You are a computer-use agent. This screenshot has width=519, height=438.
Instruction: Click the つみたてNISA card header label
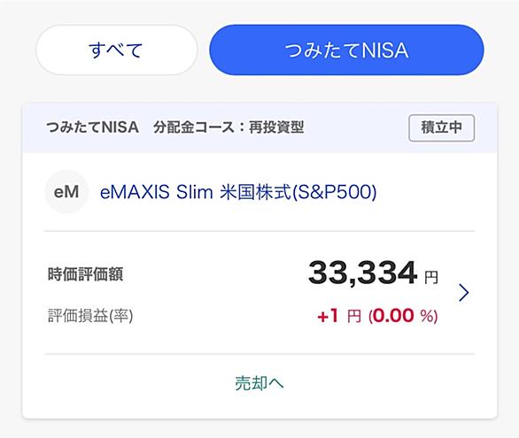(93, 127)
